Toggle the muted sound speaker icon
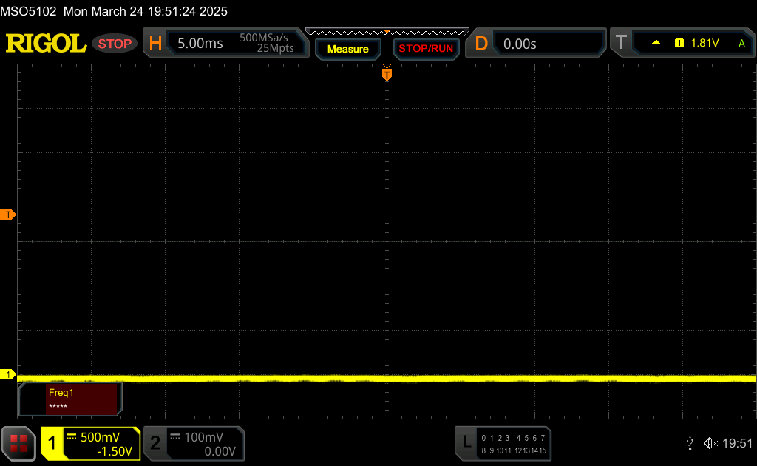The height and width of the screenshot is (466, 757). [710, 443]
